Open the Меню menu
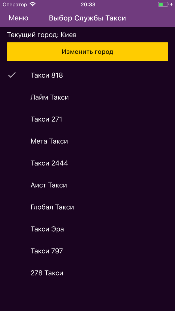 click(18, 18)
